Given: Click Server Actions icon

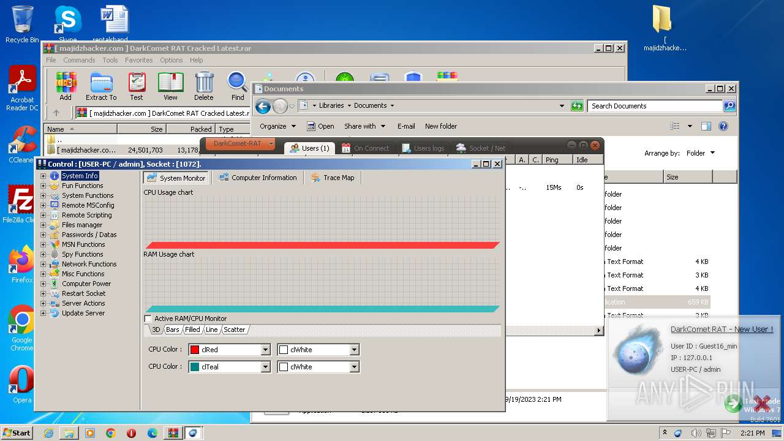Looking at the screenshot, I should (55, 303).
